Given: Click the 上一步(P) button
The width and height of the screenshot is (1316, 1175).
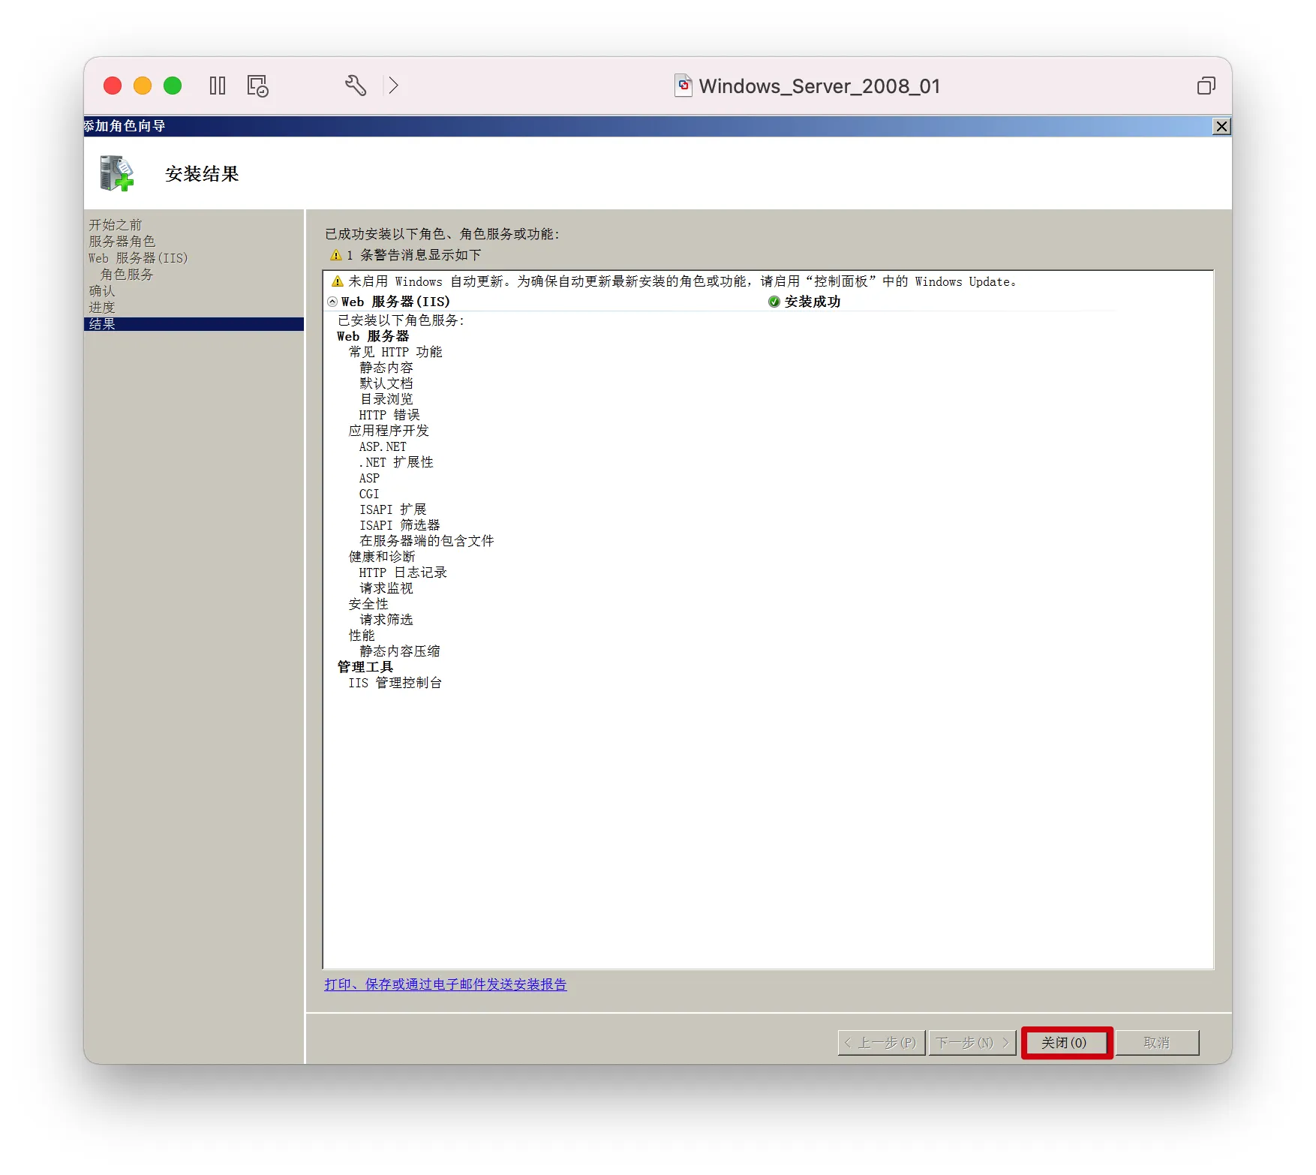Looking at the screenshot, I should point(882,1042).
